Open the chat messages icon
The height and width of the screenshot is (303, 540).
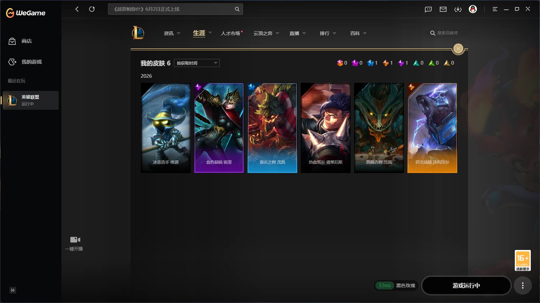tap(428, 9)
